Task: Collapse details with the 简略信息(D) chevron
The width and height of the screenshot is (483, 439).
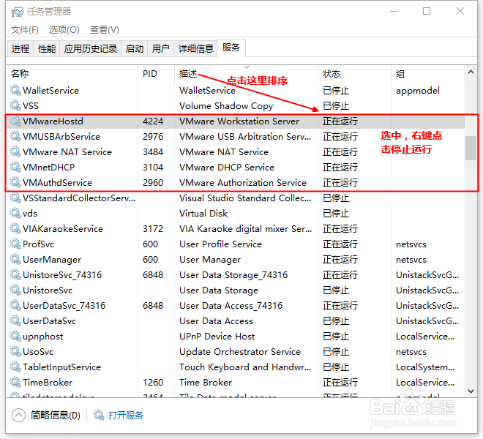Action: coord(18,415)
